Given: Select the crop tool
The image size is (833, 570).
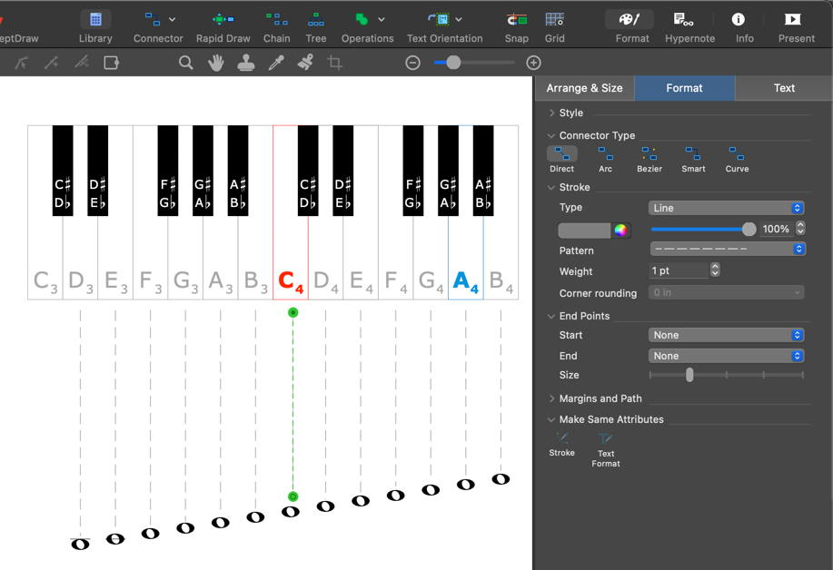Looking at the screenshot, I should (x=334, y=63).
